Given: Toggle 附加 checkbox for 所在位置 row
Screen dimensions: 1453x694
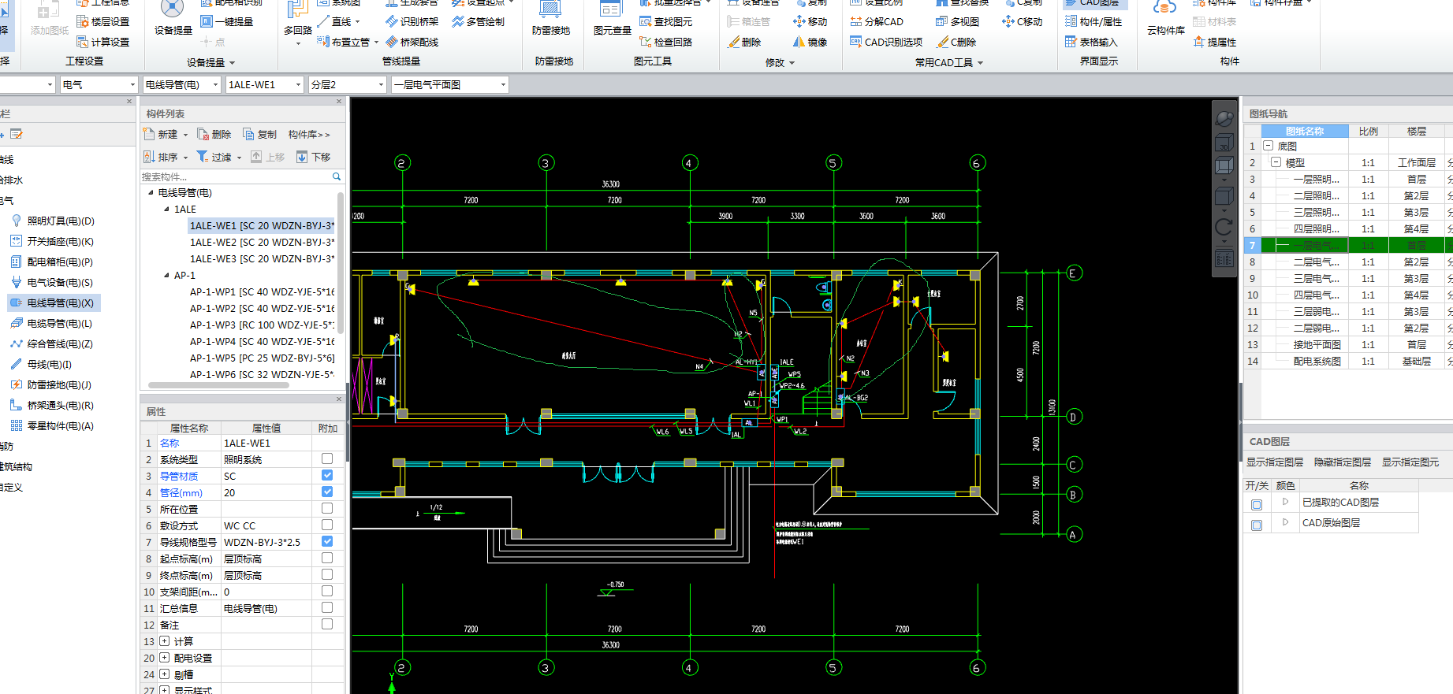Looking at the screenshot, I should pyautogui.click(x=327, y=508).
